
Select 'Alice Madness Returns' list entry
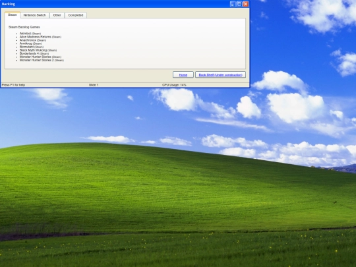40,37
